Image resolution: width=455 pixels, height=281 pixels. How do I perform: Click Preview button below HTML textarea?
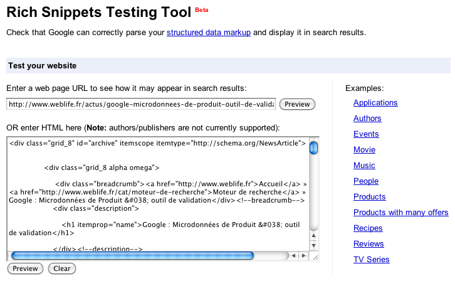tap(25, 268)
